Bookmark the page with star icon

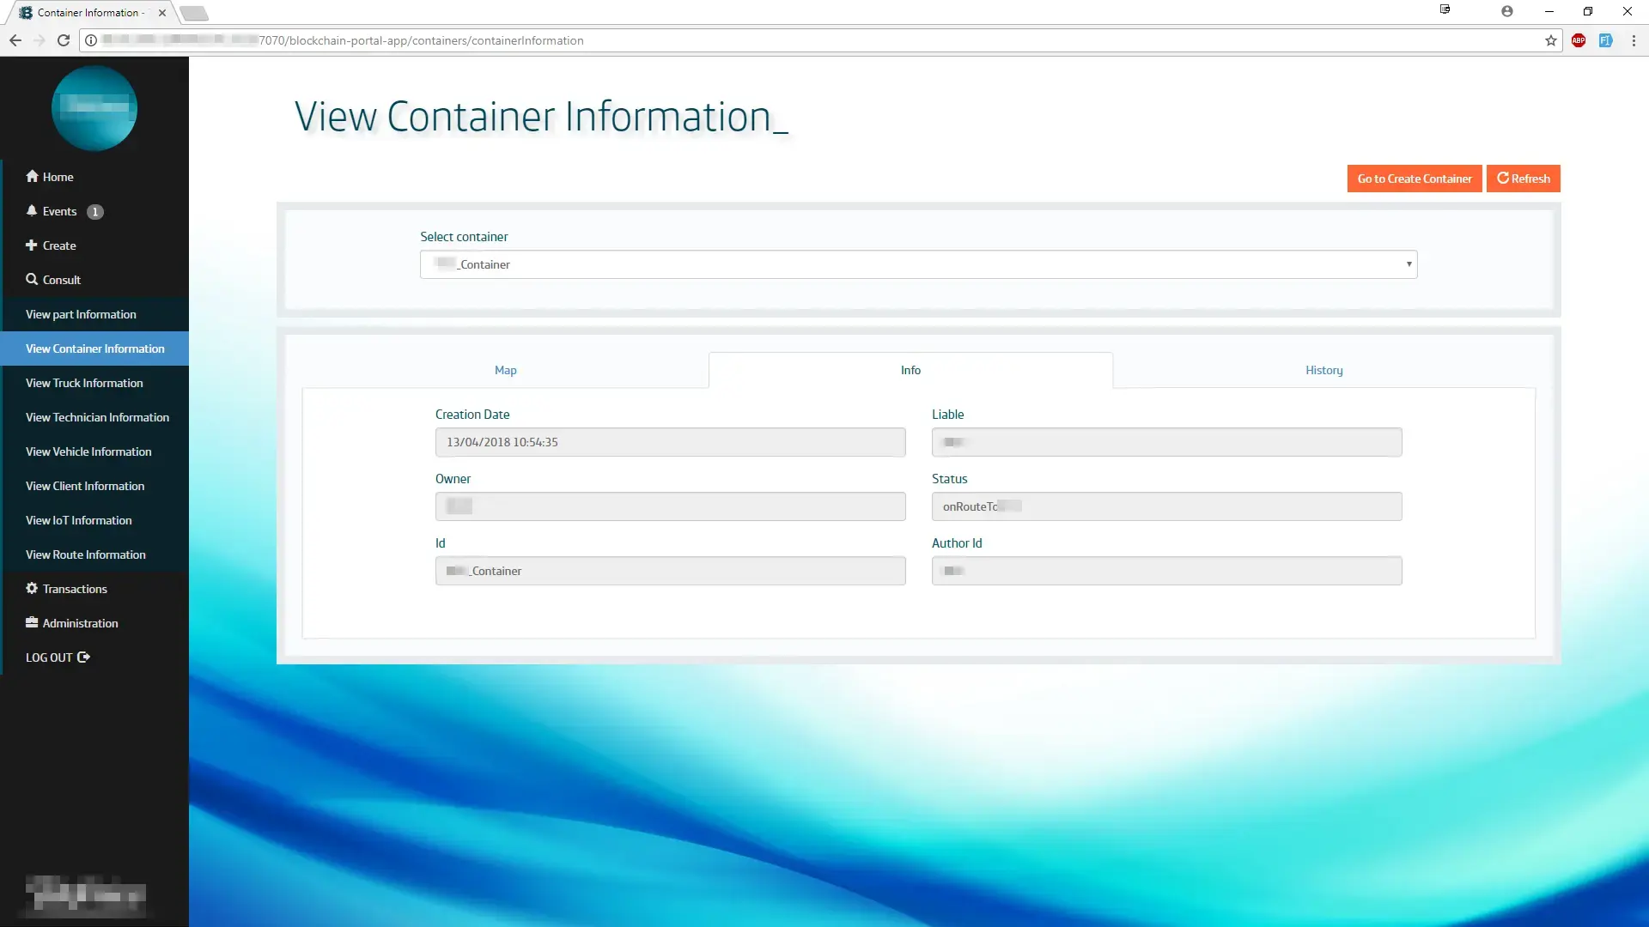pyautogui.click(x=1550, y=40)
